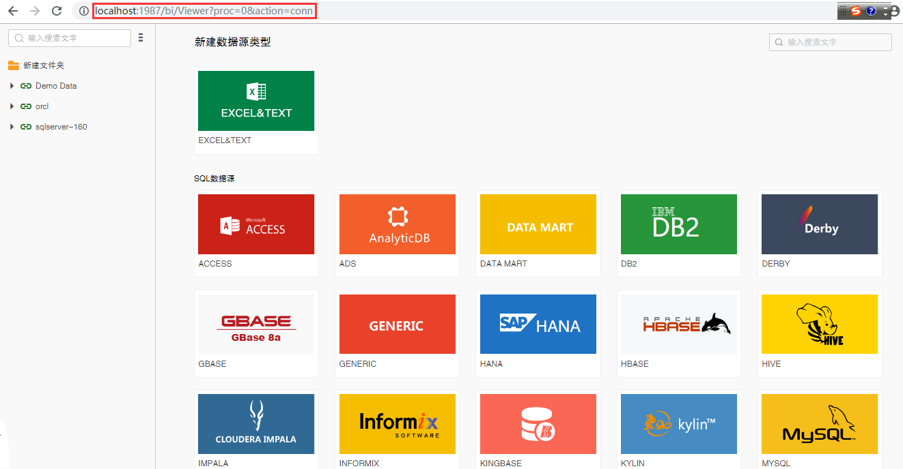Expand the sqlserver-160 connection node
This screenshot has width=903, height=469.
tap(12, 127)
